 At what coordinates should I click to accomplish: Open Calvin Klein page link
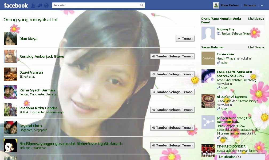click(x=225, y=54)
